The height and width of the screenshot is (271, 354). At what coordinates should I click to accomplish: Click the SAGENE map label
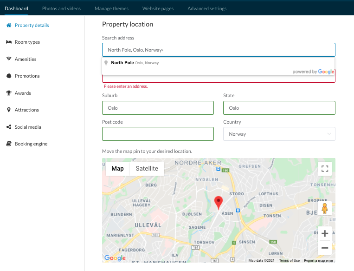[197, 227]
